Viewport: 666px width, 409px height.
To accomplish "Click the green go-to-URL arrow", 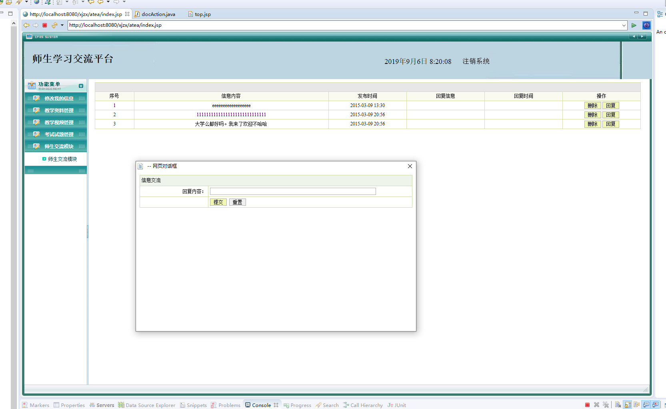I will (x=634, y=25).
